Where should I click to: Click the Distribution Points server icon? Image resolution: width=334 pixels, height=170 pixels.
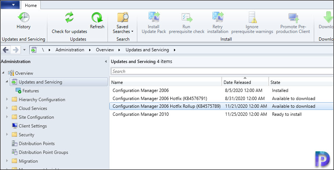pyautogui.click(x=14, y=144)
